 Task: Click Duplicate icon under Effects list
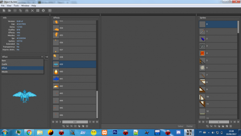click(x=79, y=126)
